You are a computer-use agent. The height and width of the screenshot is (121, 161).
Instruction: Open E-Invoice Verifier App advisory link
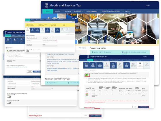(61, 54)
